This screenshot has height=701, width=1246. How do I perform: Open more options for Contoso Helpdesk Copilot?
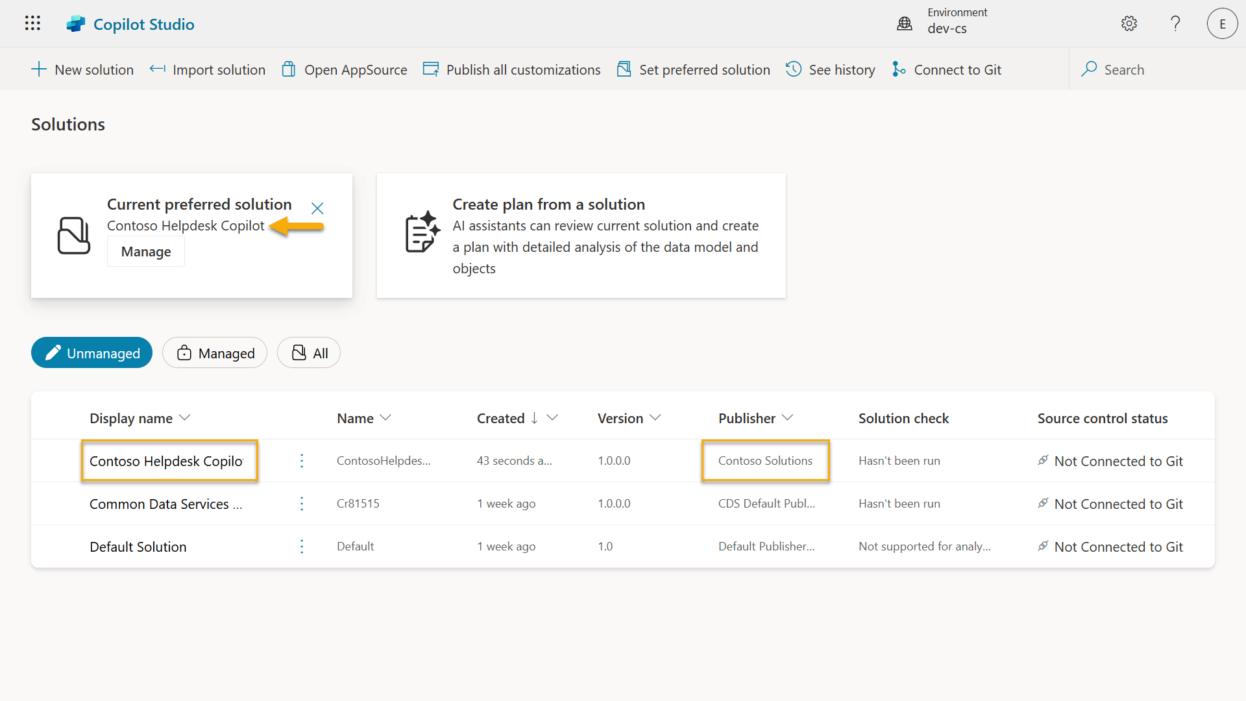tap(302, 461)
